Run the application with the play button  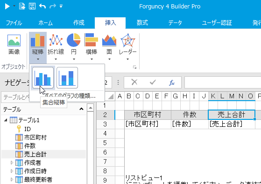tap(7, 7)
